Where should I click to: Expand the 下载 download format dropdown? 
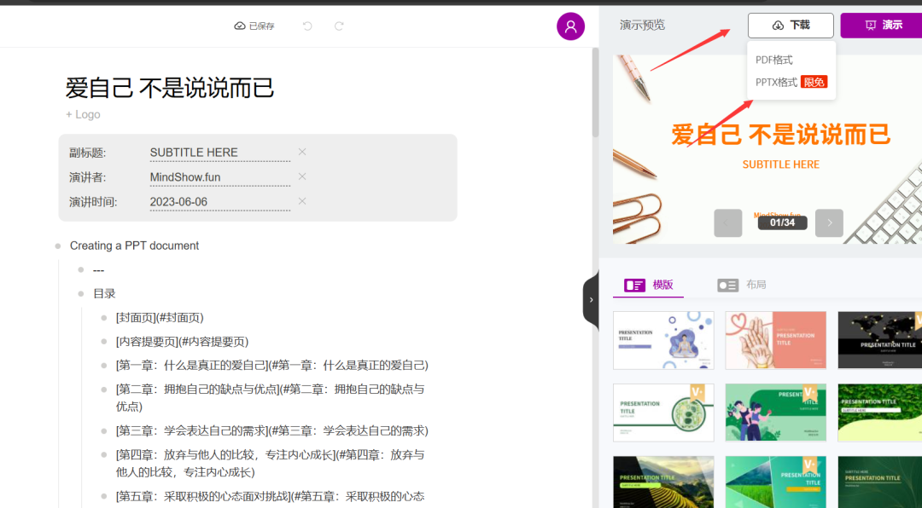click(x=790, y=26)
